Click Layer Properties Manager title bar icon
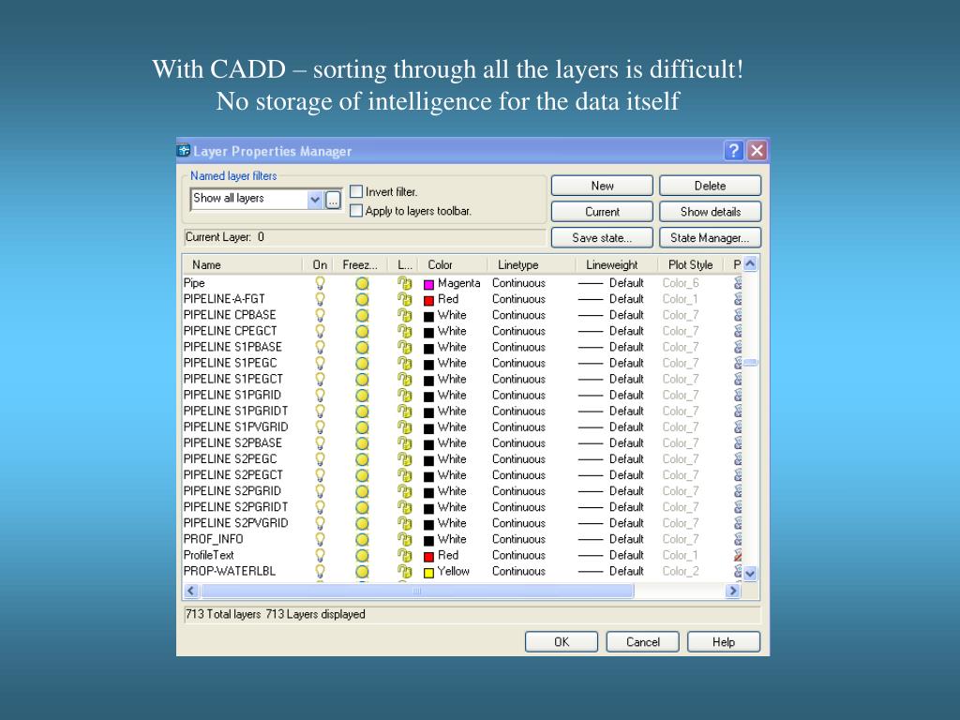Screen dimensions: 960x720 184,150
